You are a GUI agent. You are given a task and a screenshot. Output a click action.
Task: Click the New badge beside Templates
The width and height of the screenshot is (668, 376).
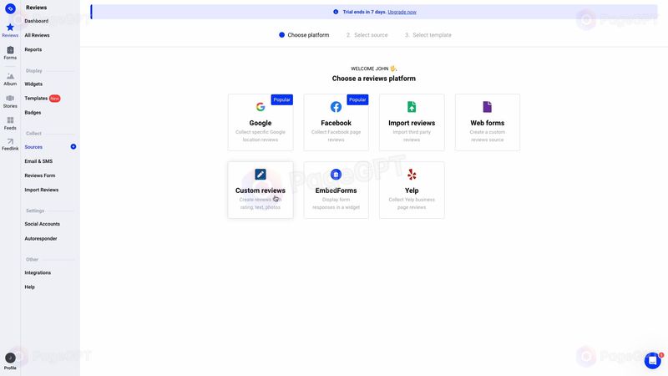pos(54,99)
